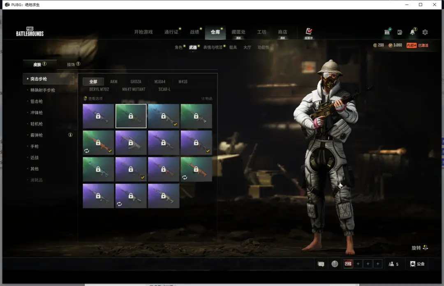Open the 战绩 career menu
This screenshot has height=286, width=444.
194,32
